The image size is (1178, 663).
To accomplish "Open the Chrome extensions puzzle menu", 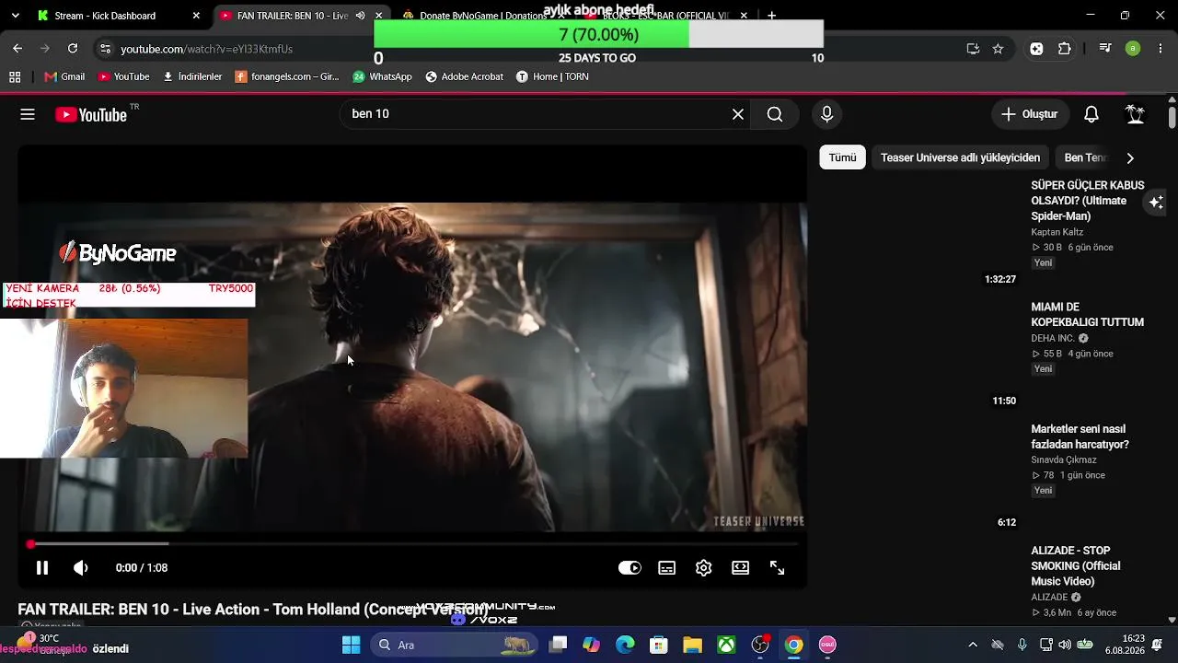I will point(1065,49).
